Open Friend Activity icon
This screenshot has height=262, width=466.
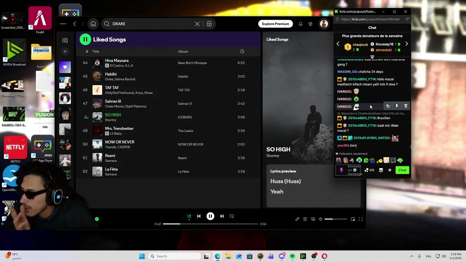coord(310,24)
